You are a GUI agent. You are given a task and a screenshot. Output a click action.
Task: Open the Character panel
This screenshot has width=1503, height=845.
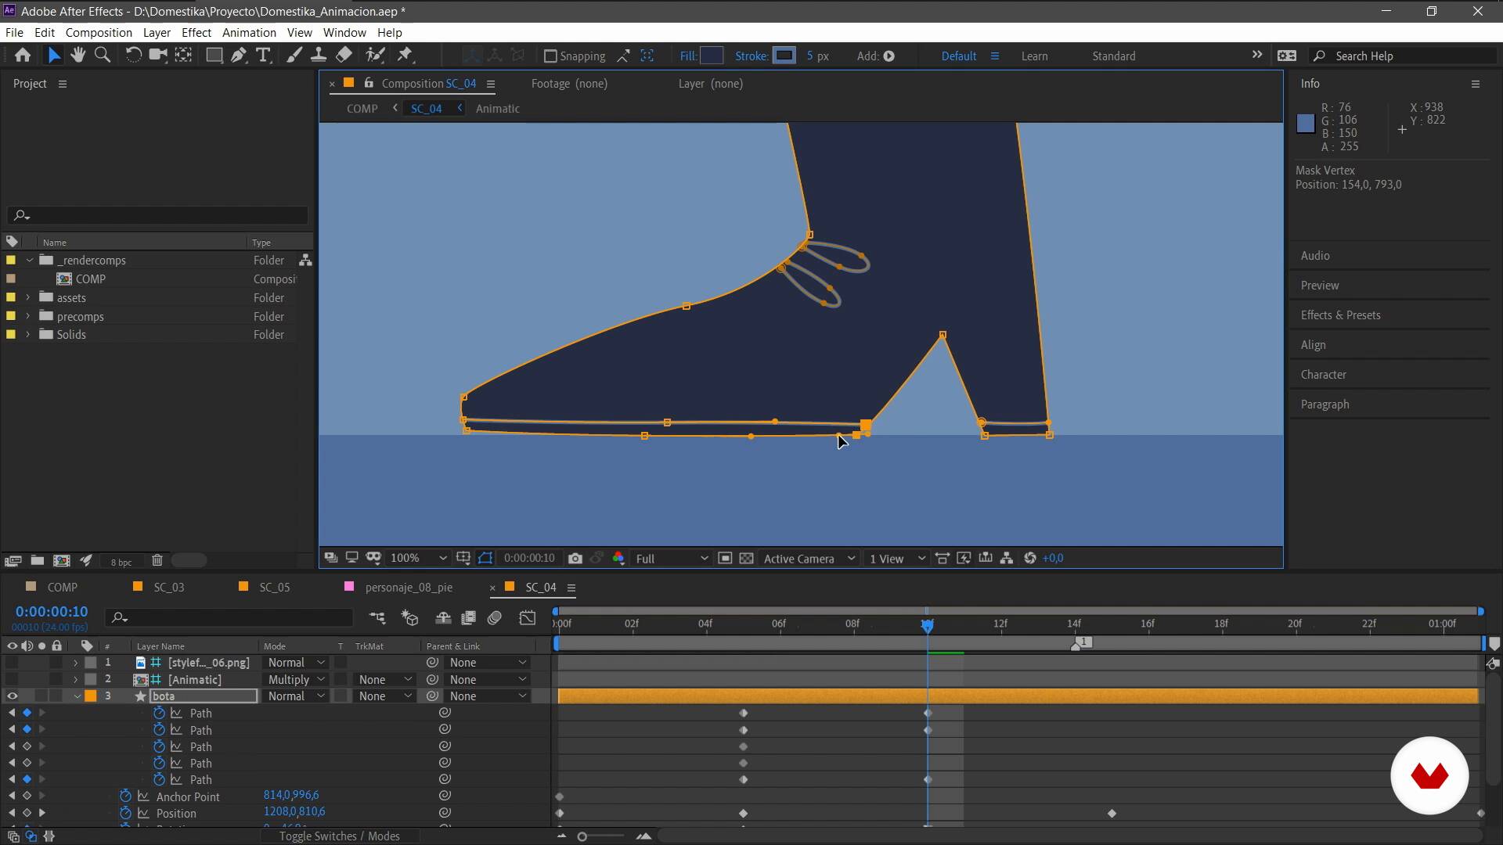[x=1323, y=375]
